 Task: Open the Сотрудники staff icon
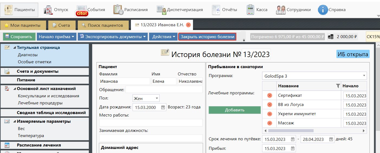pyautogui.click(x=281, y=10)
